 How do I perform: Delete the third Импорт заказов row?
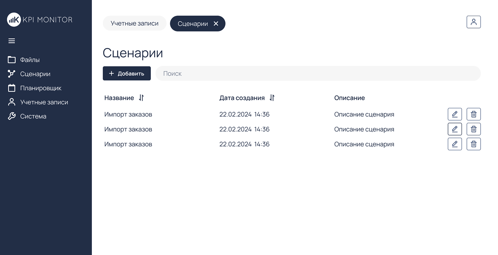pos(474,144)
